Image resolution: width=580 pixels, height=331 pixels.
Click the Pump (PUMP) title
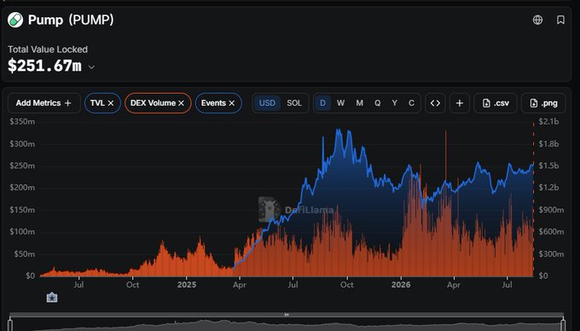(x=71, y=20)
